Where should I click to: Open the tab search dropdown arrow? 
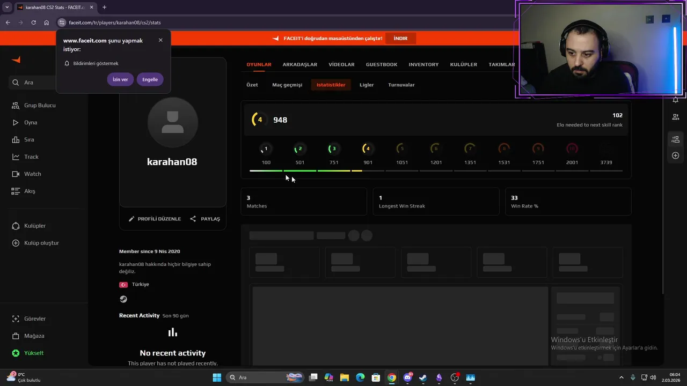point(7,8)
